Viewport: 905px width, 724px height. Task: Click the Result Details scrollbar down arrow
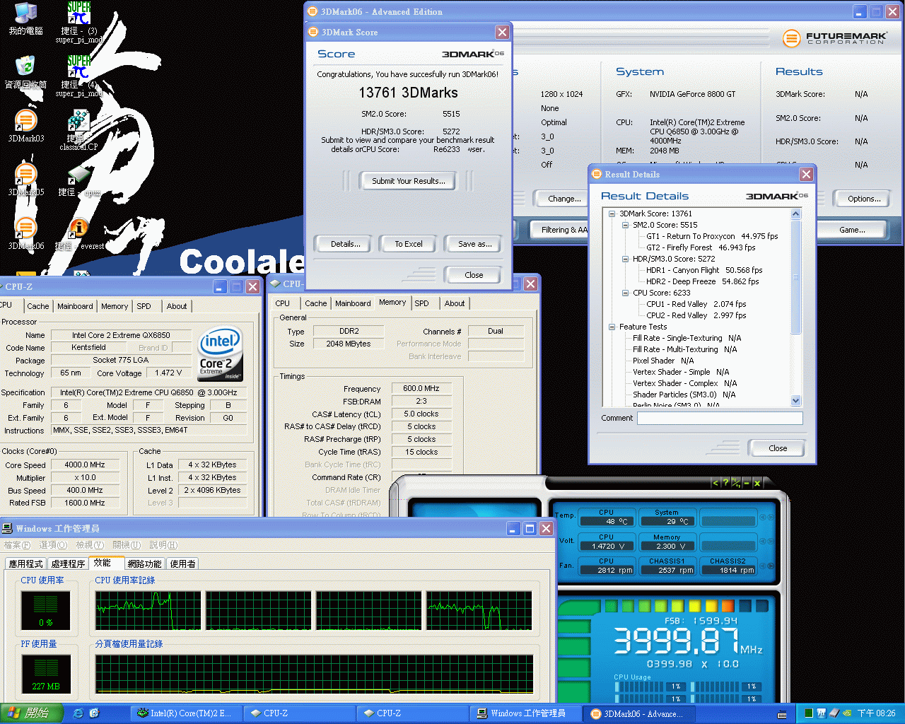[796, 401]
